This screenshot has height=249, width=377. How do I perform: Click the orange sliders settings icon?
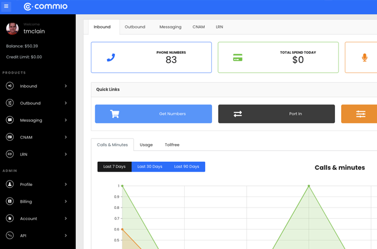pyautogui.click(x=361, y=114)
